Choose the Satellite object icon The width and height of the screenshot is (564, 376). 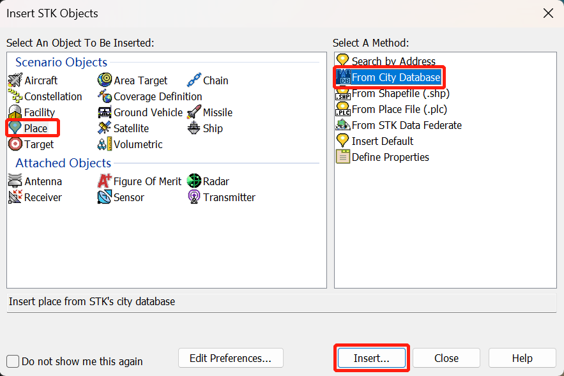[105, 128]
